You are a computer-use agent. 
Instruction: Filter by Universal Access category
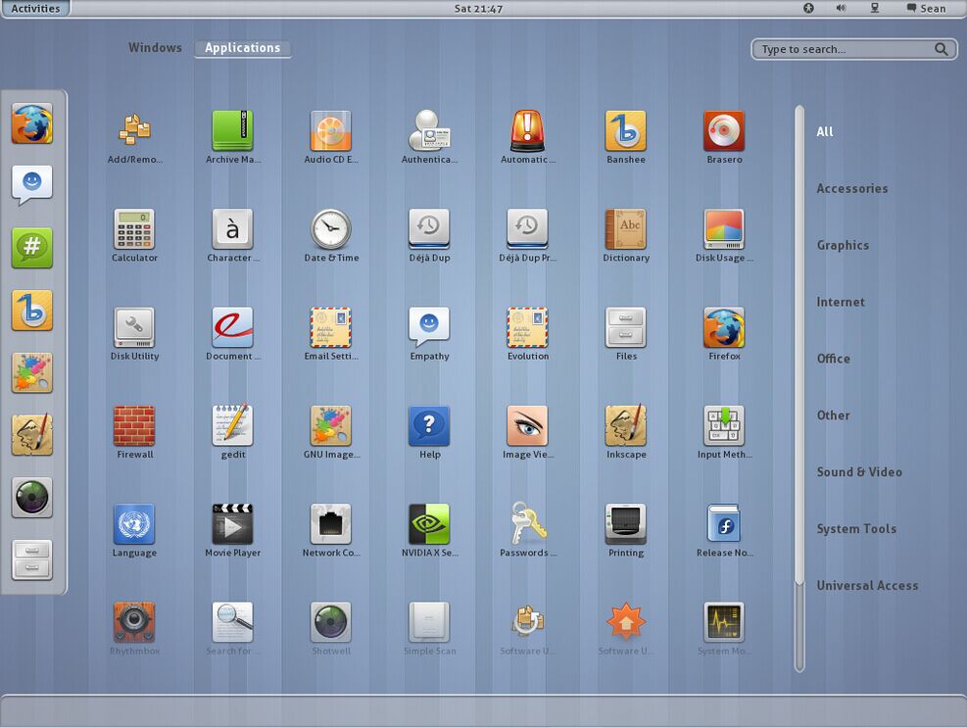point(867,586)
